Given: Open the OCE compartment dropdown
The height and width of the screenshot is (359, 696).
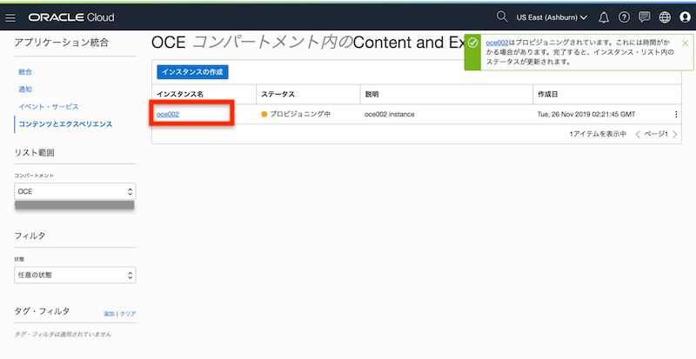Looking at the screenshot, I should [75, 191].
